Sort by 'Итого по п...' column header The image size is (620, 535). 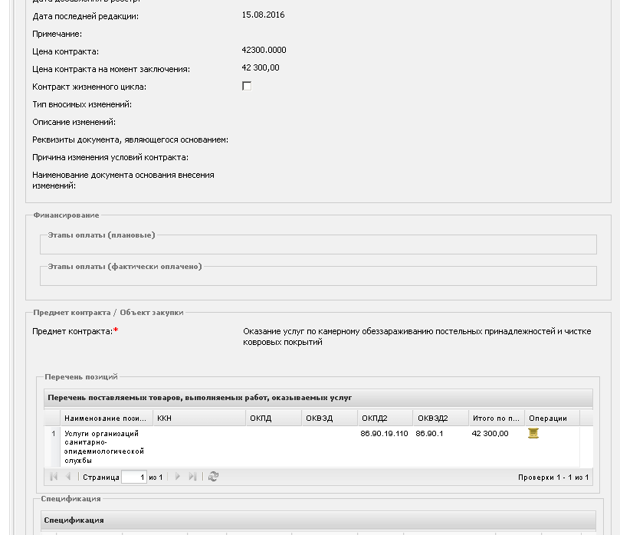pos(497,418)
